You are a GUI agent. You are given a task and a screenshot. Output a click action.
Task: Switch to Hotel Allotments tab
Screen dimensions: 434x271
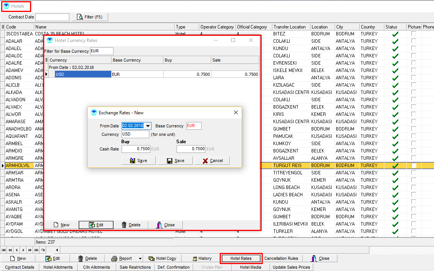click(x=58, y=267)
